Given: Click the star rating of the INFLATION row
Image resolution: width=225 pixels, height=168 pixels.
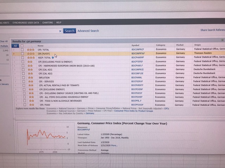Looking at the screenshot, I should tap(31, 77).
